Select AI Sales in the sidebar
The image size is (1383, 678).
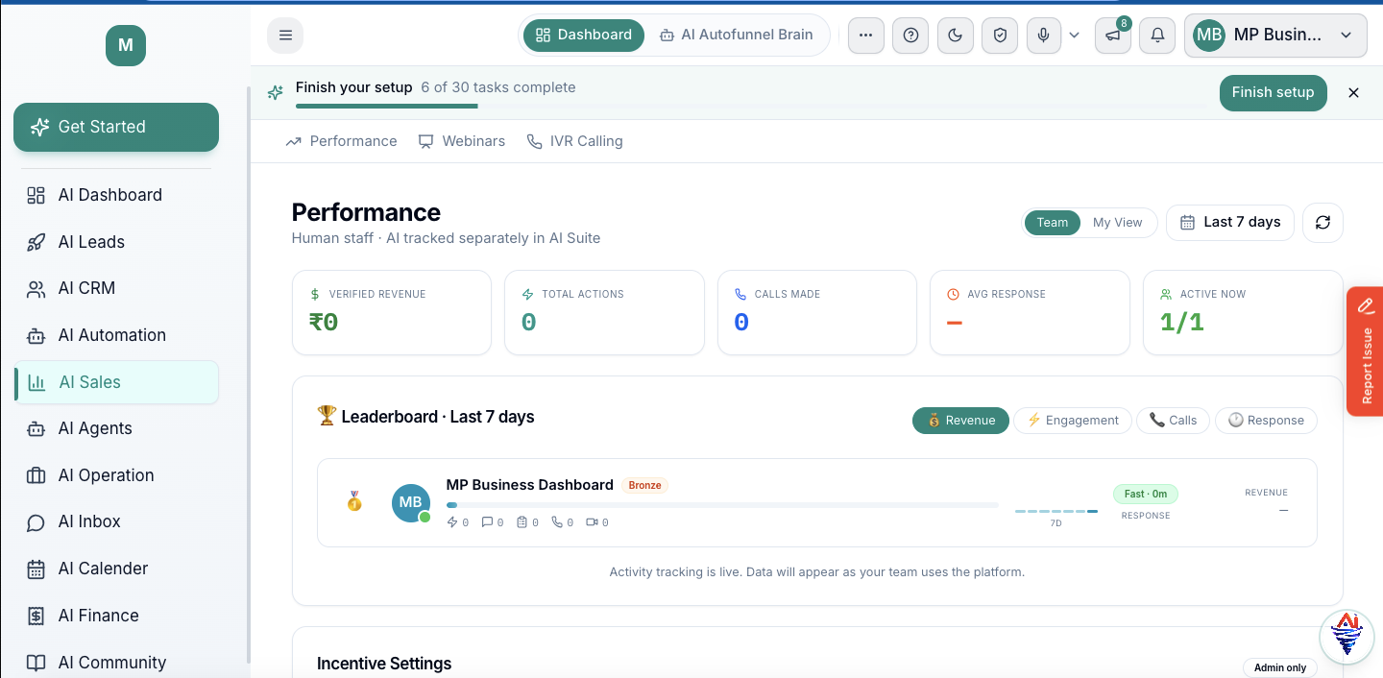pos(116,382)
